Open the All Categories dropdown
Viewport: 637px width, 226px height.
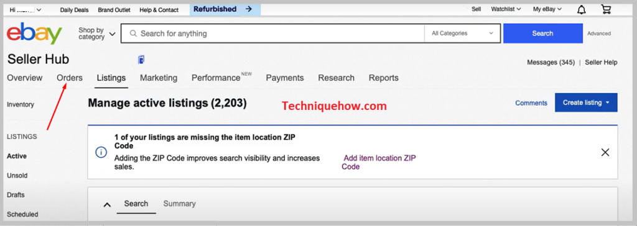(462, 34)
